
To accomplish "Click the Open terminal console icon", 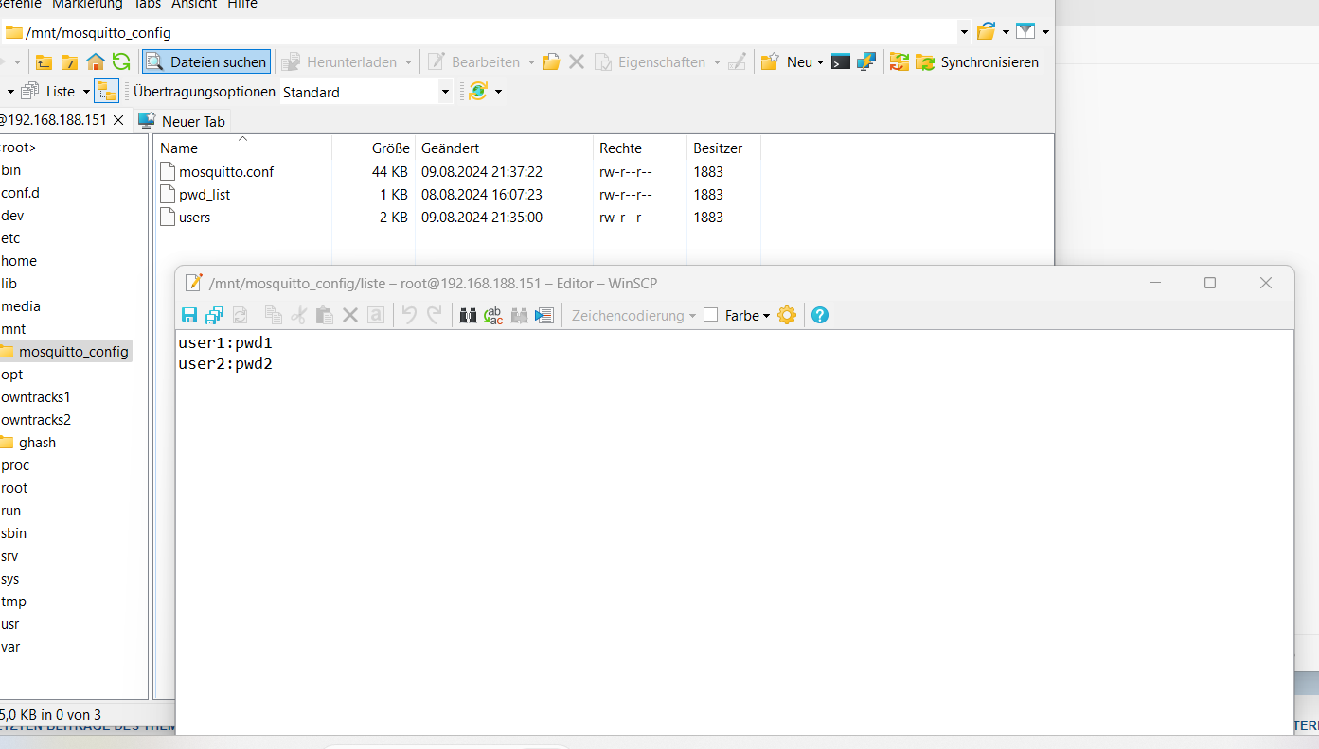I will point(841,62).
